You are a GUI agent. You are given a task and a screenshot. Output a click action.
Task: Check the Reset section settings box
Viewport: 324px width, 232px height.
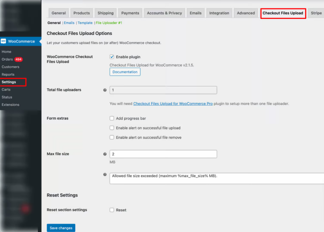112,210
